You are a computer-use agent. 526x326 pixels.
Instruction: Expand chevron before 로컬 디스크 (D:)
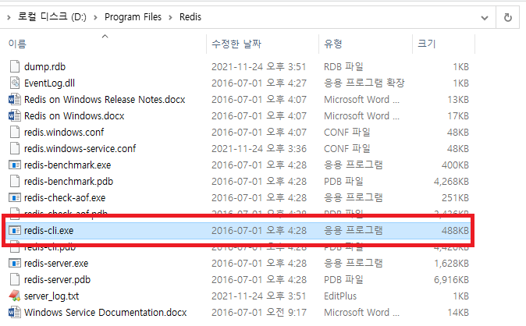(9, 17)
